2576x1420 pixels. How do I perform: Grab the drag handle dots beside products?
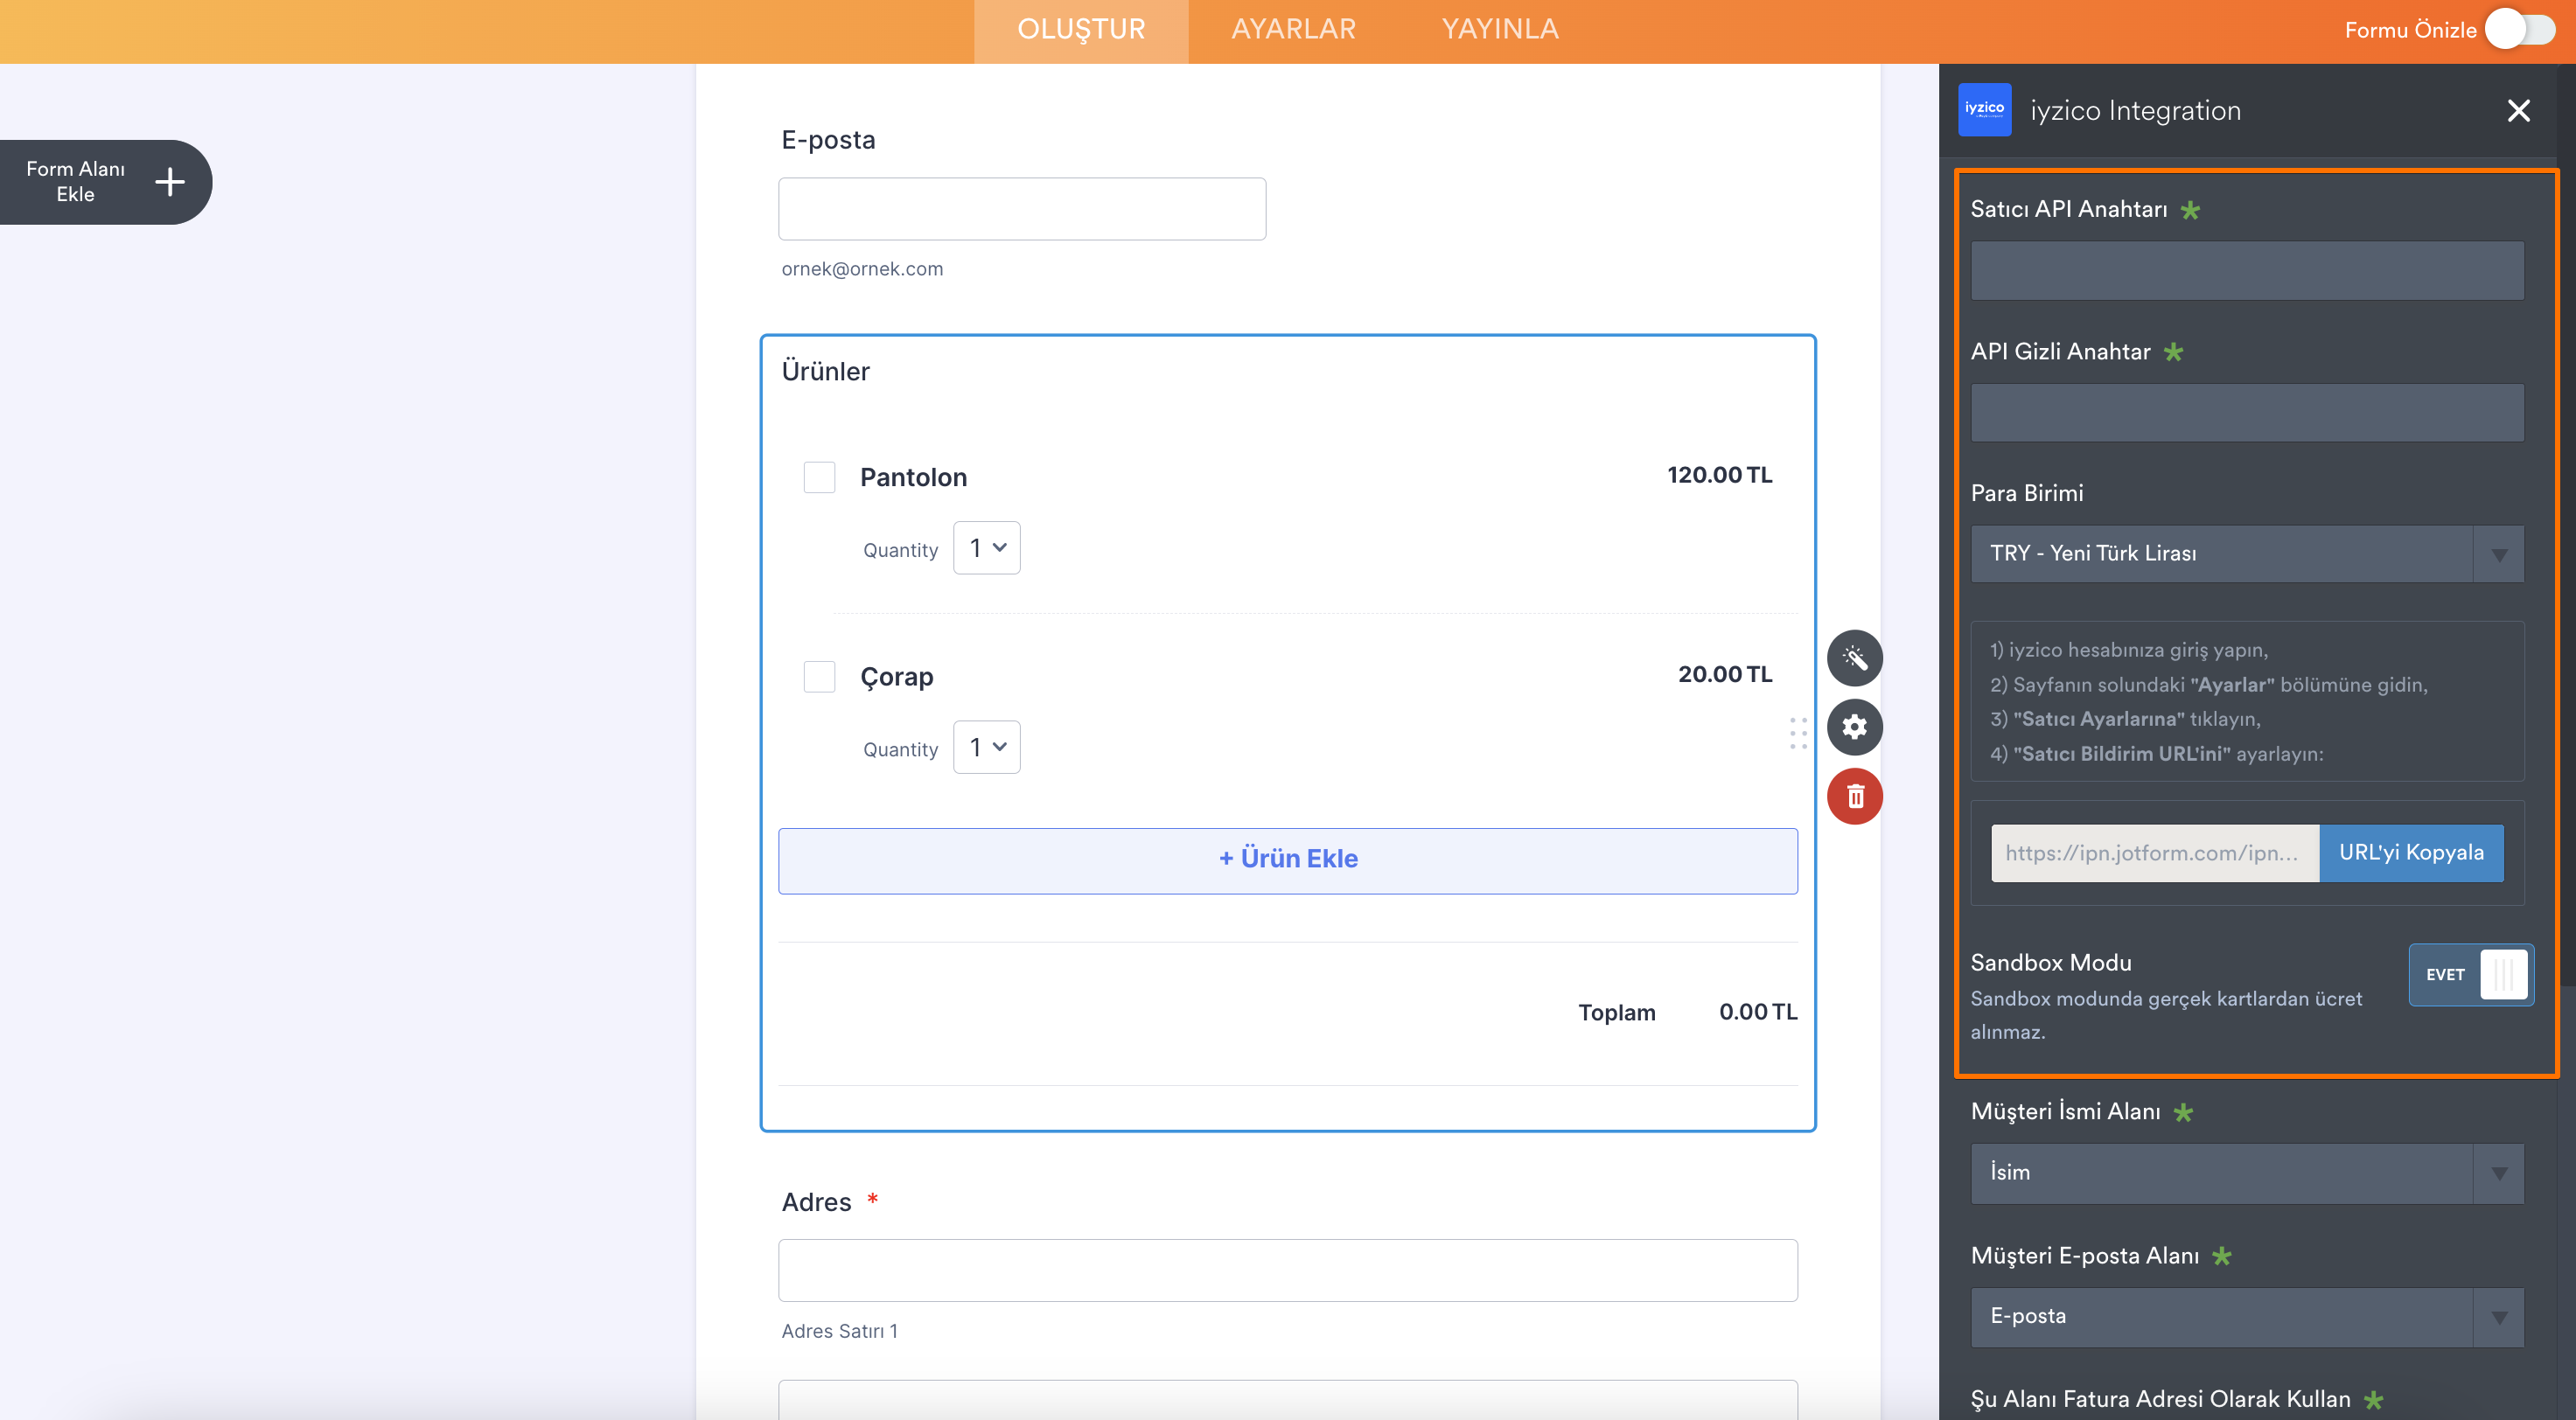click(1798, 733)
